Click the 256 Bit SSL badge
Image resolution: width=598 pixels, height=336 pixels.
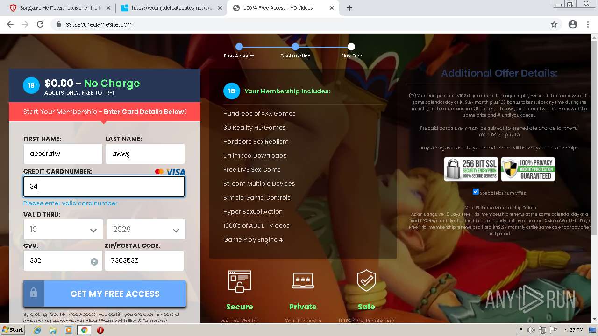click(x=470, y=169)
